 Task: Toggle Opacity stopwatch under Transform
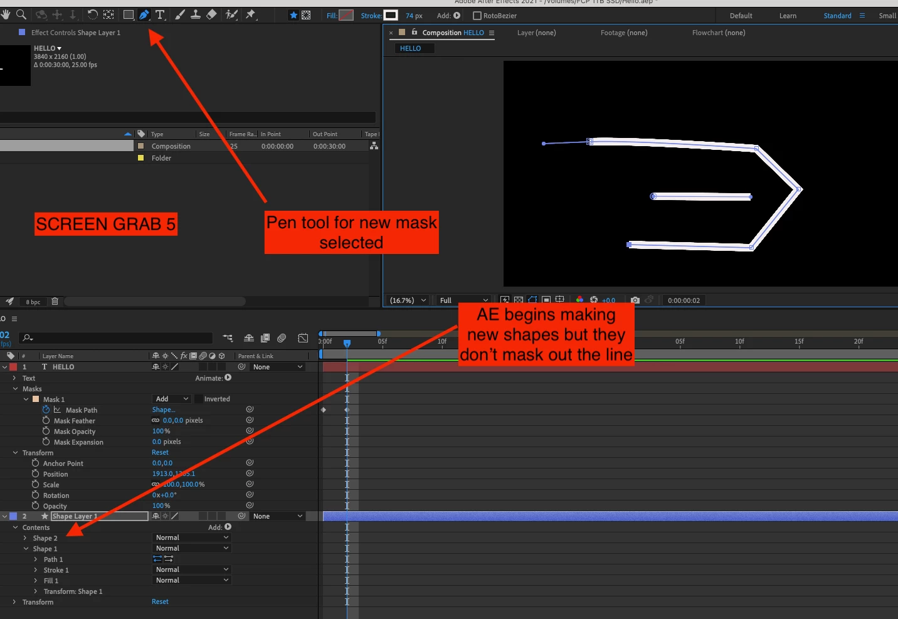pyautogui.click(x=35, y=505)
